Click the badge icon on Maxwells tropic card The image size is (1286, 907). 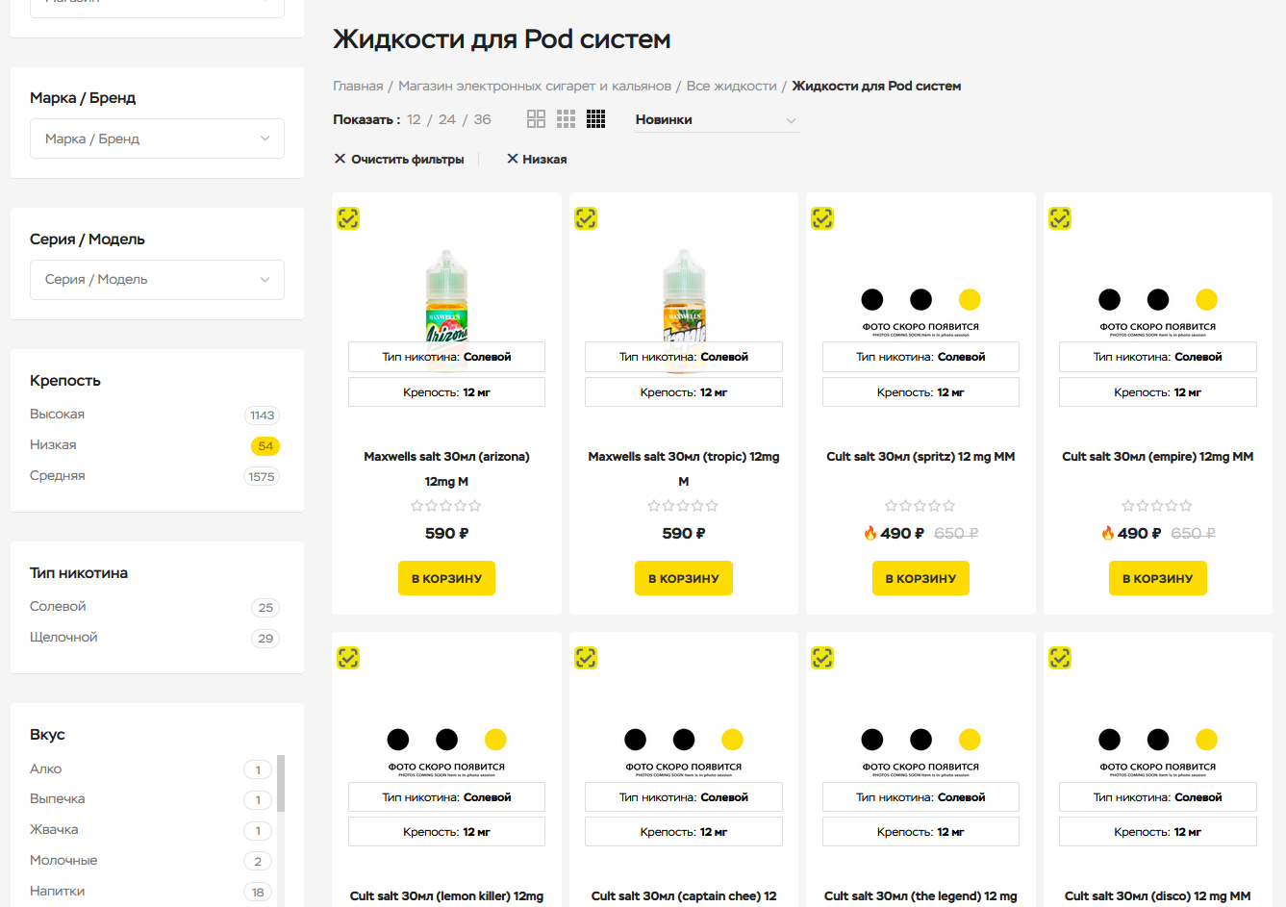coord(586,218)
